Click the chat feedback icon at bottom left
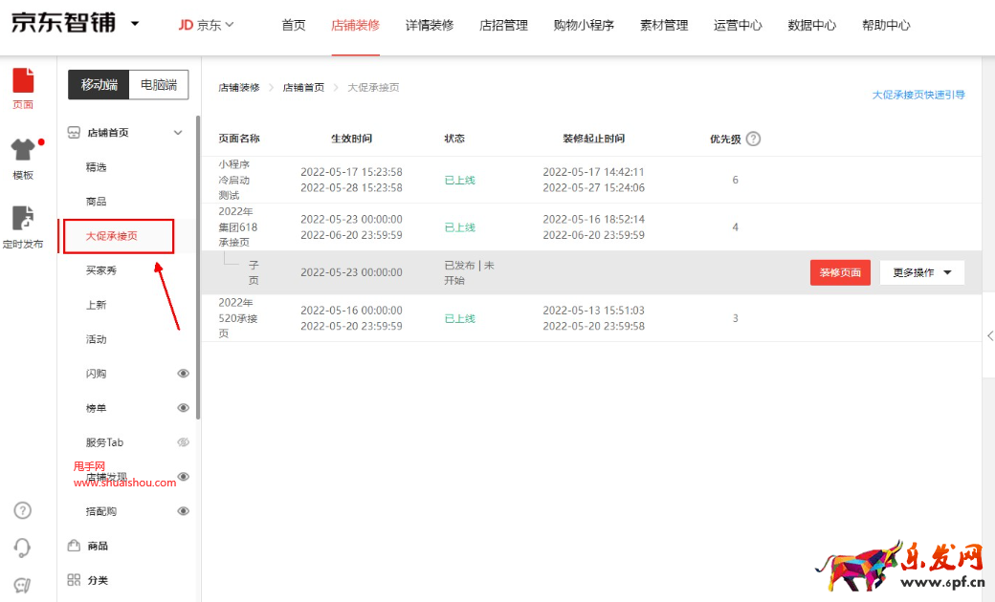This screenshot has height=602, width=995. point(23,585)
